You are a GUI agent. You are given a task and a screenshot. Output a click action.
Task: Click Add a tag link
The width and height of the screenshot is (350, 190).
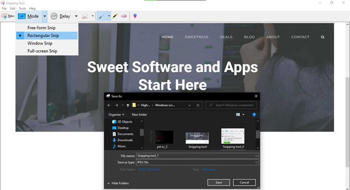209,170
